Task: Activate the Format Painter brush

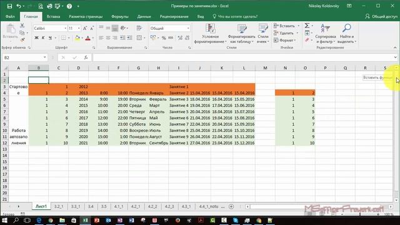Action: (22, 40)
